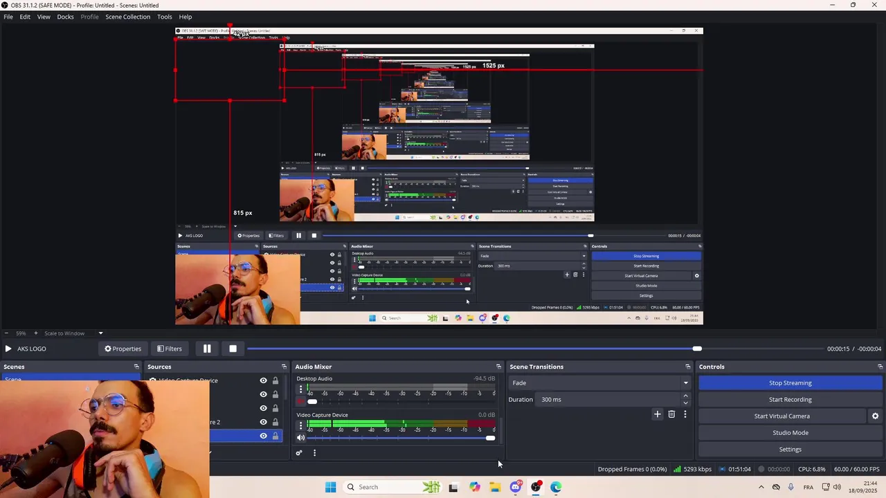Screen dimensions: 886x498
Task: Open Desktop Audio three-dot options menu
Action: 300,389
